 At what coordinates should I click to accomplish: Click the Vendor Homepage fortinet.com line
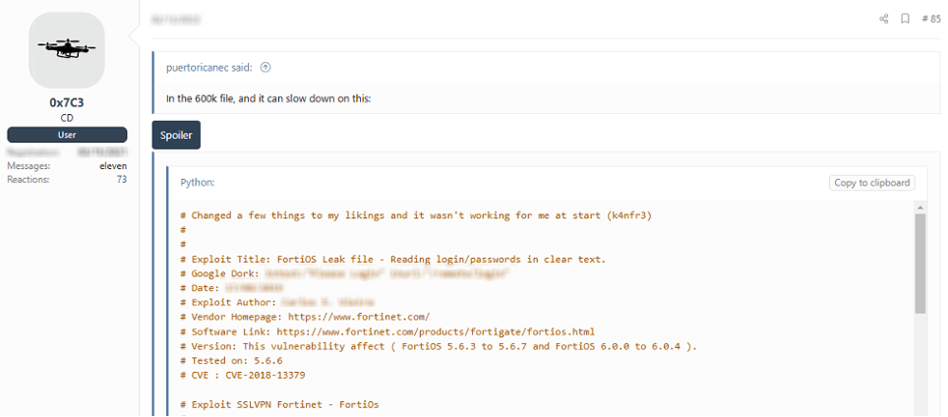pos(305,317)
